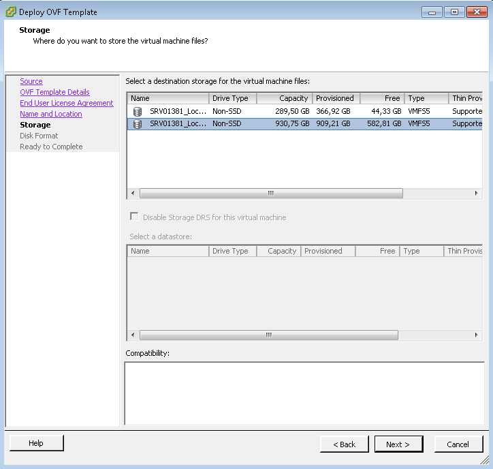Viewport: 493px width, 469px height.
Task: Click horizontal scrollbar thumb of upper list
Action: 271,194
